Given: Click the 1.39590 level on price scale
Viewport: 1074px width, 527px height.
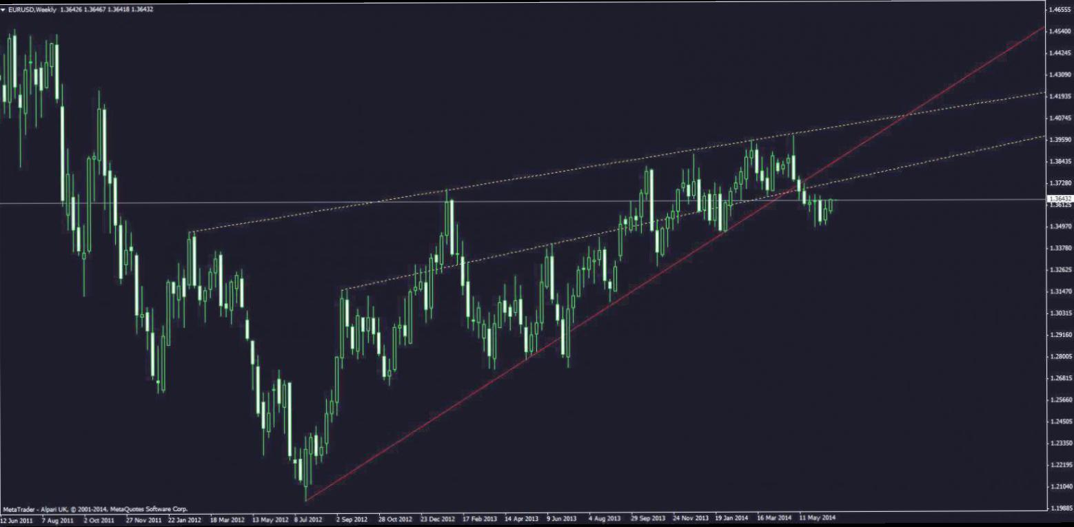Looking at the screenshot, I should (x=1058, y=140).
